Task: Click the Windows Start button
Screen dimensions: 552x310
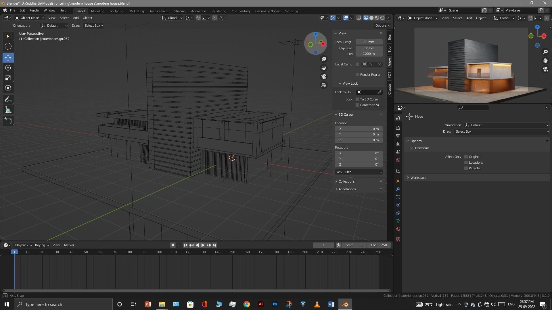Action: [x=7, y=304]
